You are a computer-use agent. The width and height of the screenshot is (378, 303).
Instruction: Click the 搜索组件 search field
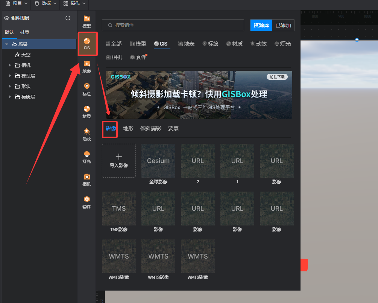click(173, 25)
